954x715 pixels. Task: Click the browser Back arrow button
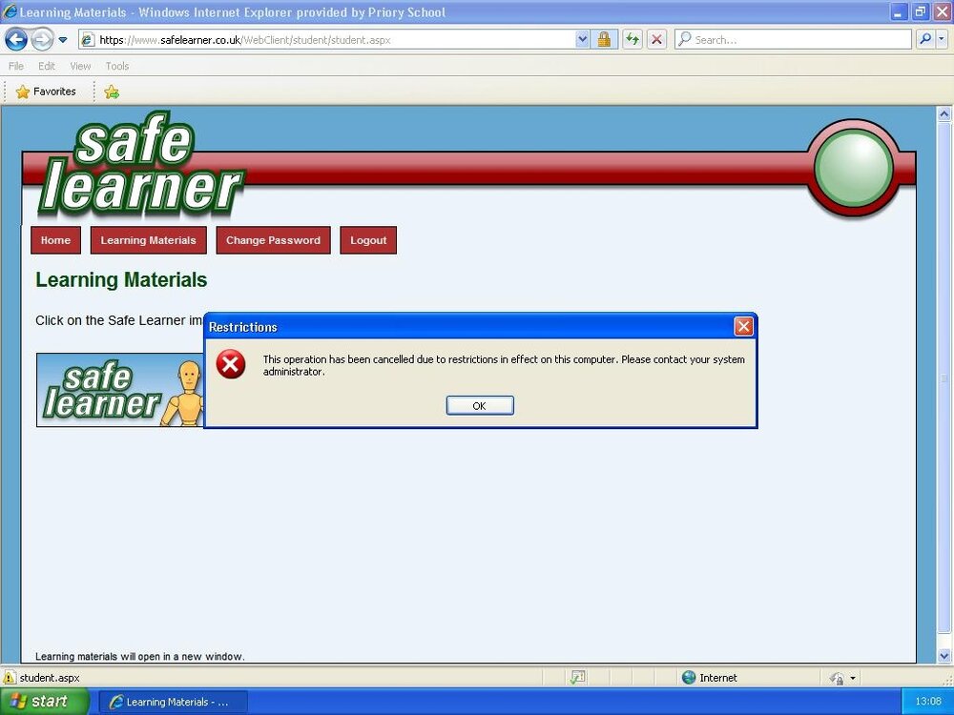16,40
